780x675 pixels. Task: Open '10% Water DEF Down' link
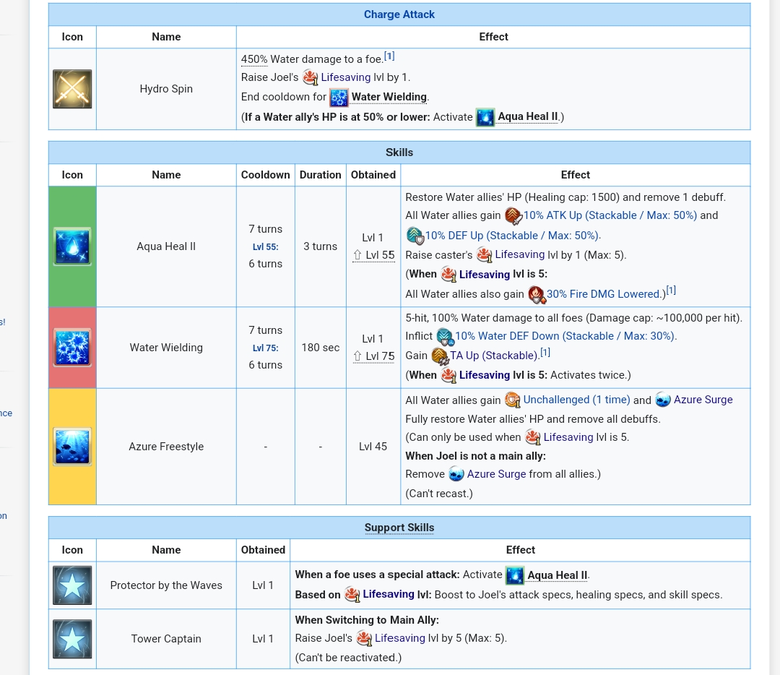[x=565, y=336]
